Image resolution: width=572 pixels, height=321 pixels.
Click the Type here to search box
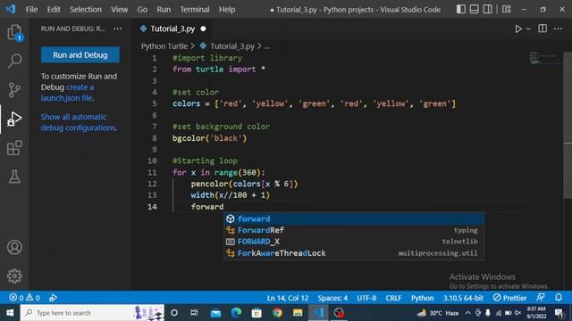92,313
